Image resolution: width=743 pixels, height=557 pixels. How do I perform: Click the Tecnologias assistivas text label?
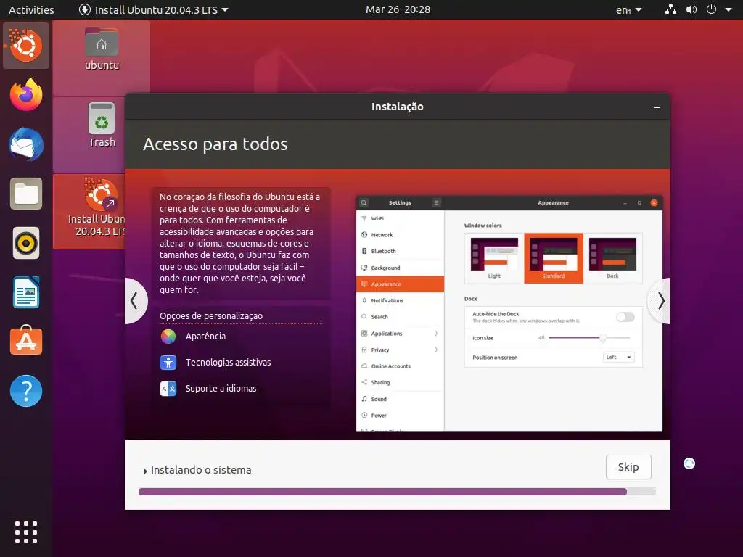pos(228,363)
